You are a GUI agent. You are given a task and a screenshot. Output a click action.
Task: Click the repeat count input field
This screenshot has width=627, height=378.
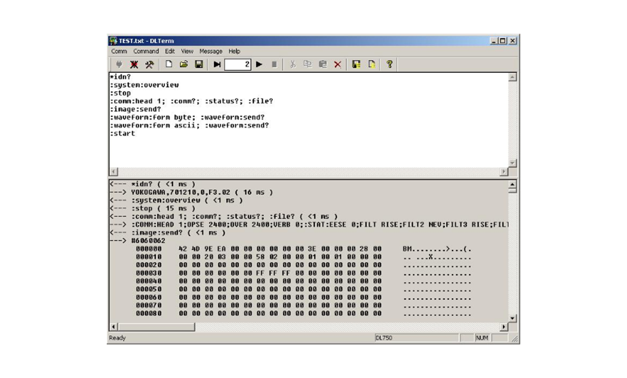pyautogui.click(x=237, y=65)
